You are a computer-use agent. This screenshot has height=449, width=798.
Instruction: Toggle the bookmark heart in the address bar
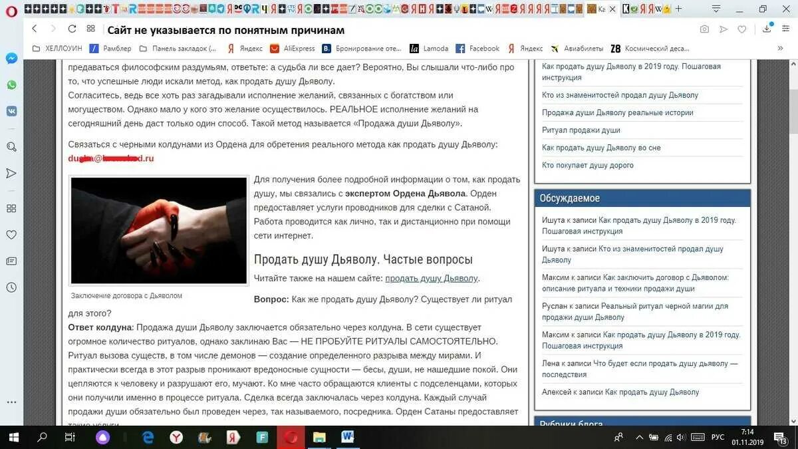pyautogui.click(x=741, y=29)
